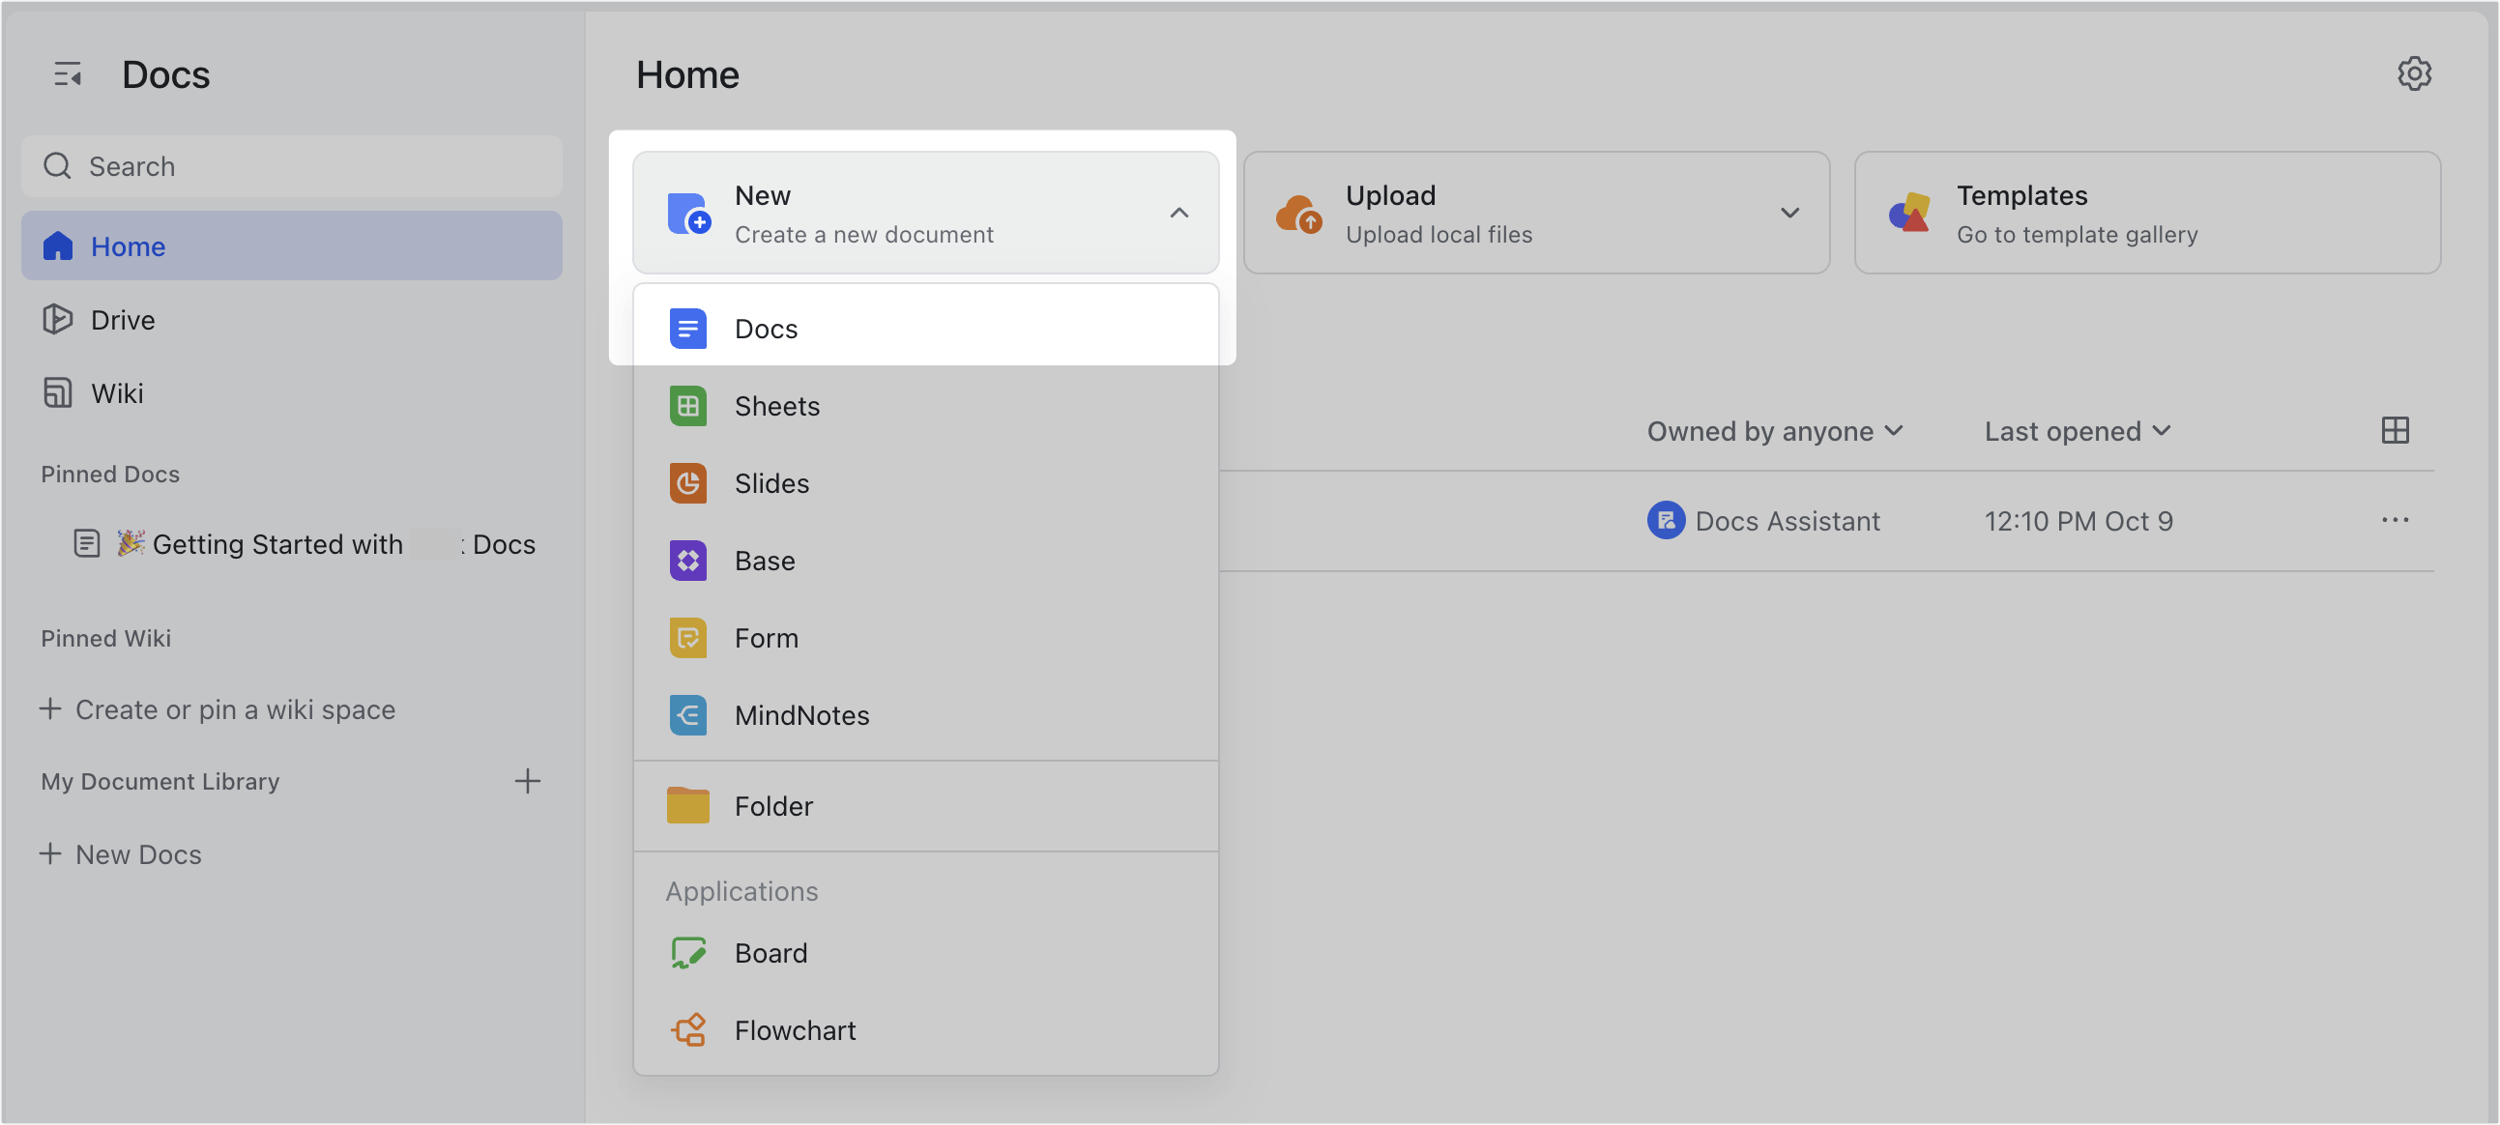Click the orange Slides icon
Image resolution: width=2500 pixels, height=1125 pixels.
coord(688,483)
